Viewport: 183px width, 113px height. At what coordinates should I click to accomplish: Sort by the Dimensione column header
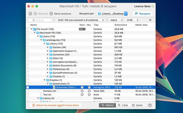tap(121, 25)
